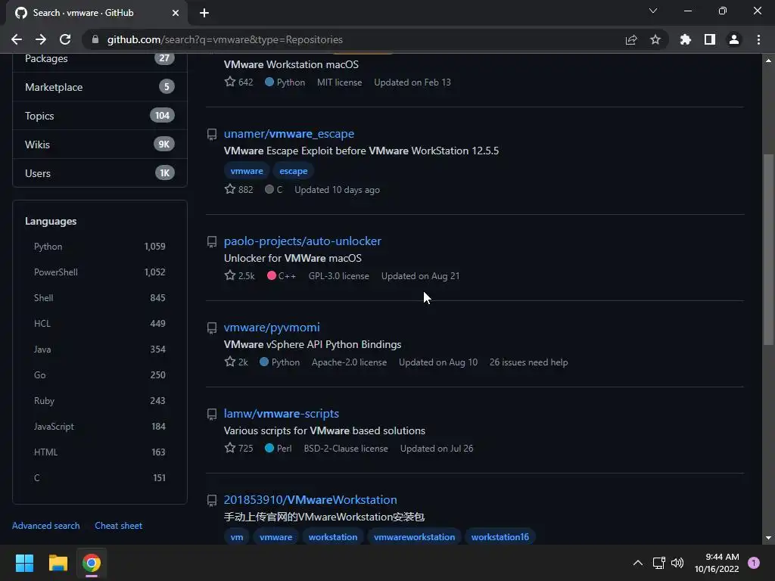
Task: Filter results by Go language
Action: coord(100,375)
